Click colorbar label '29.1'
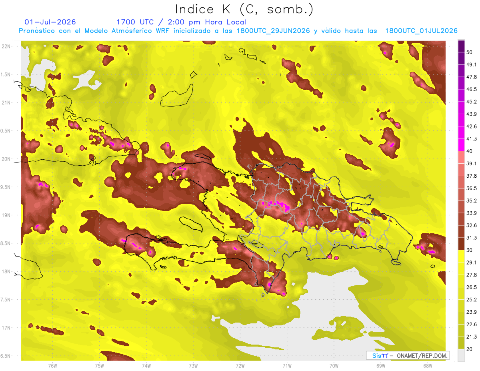Viewport: 480px width, 371px height. pos(472,262)
